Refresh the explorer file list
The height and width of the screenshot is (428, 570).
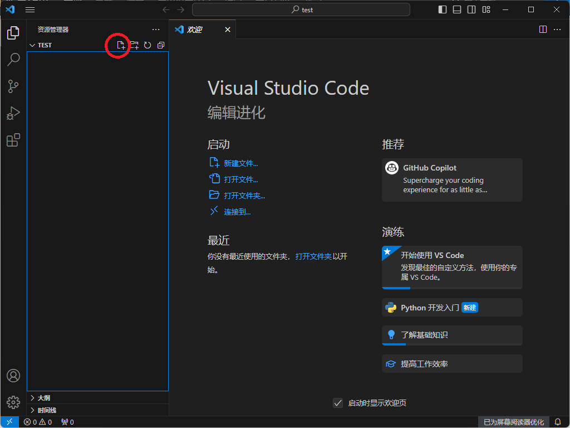coord(147,45)
